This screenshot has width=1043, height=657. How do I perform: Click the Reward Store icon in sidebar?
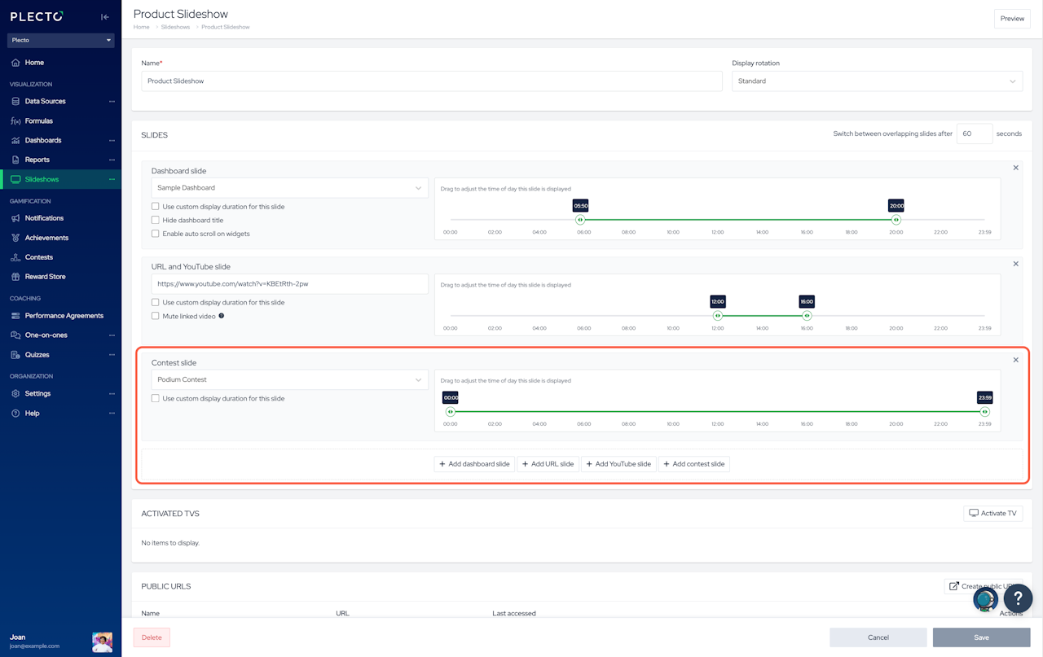point(15,277)
